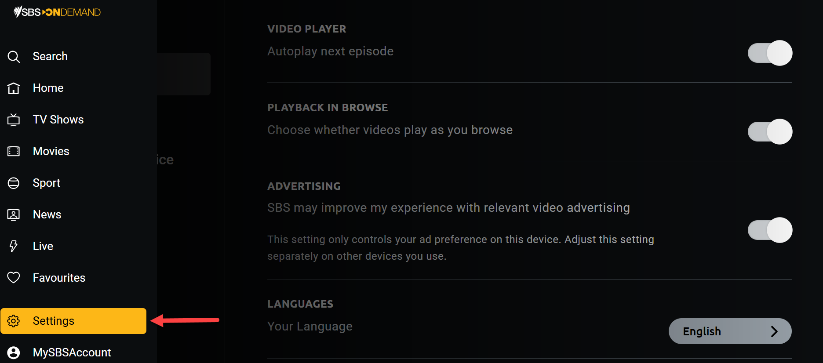Open News via the newsreader icon

pos(14,214)
